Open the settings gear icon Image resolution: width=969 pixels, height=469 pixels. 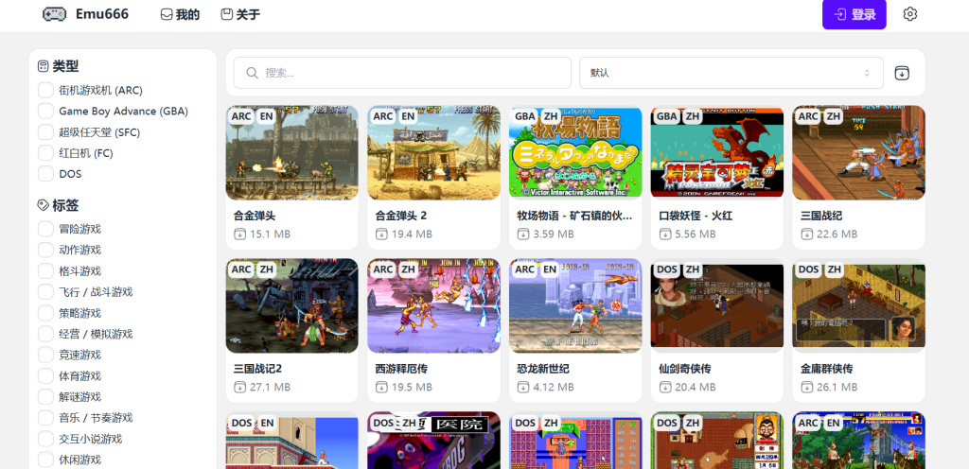coord(909,14)
